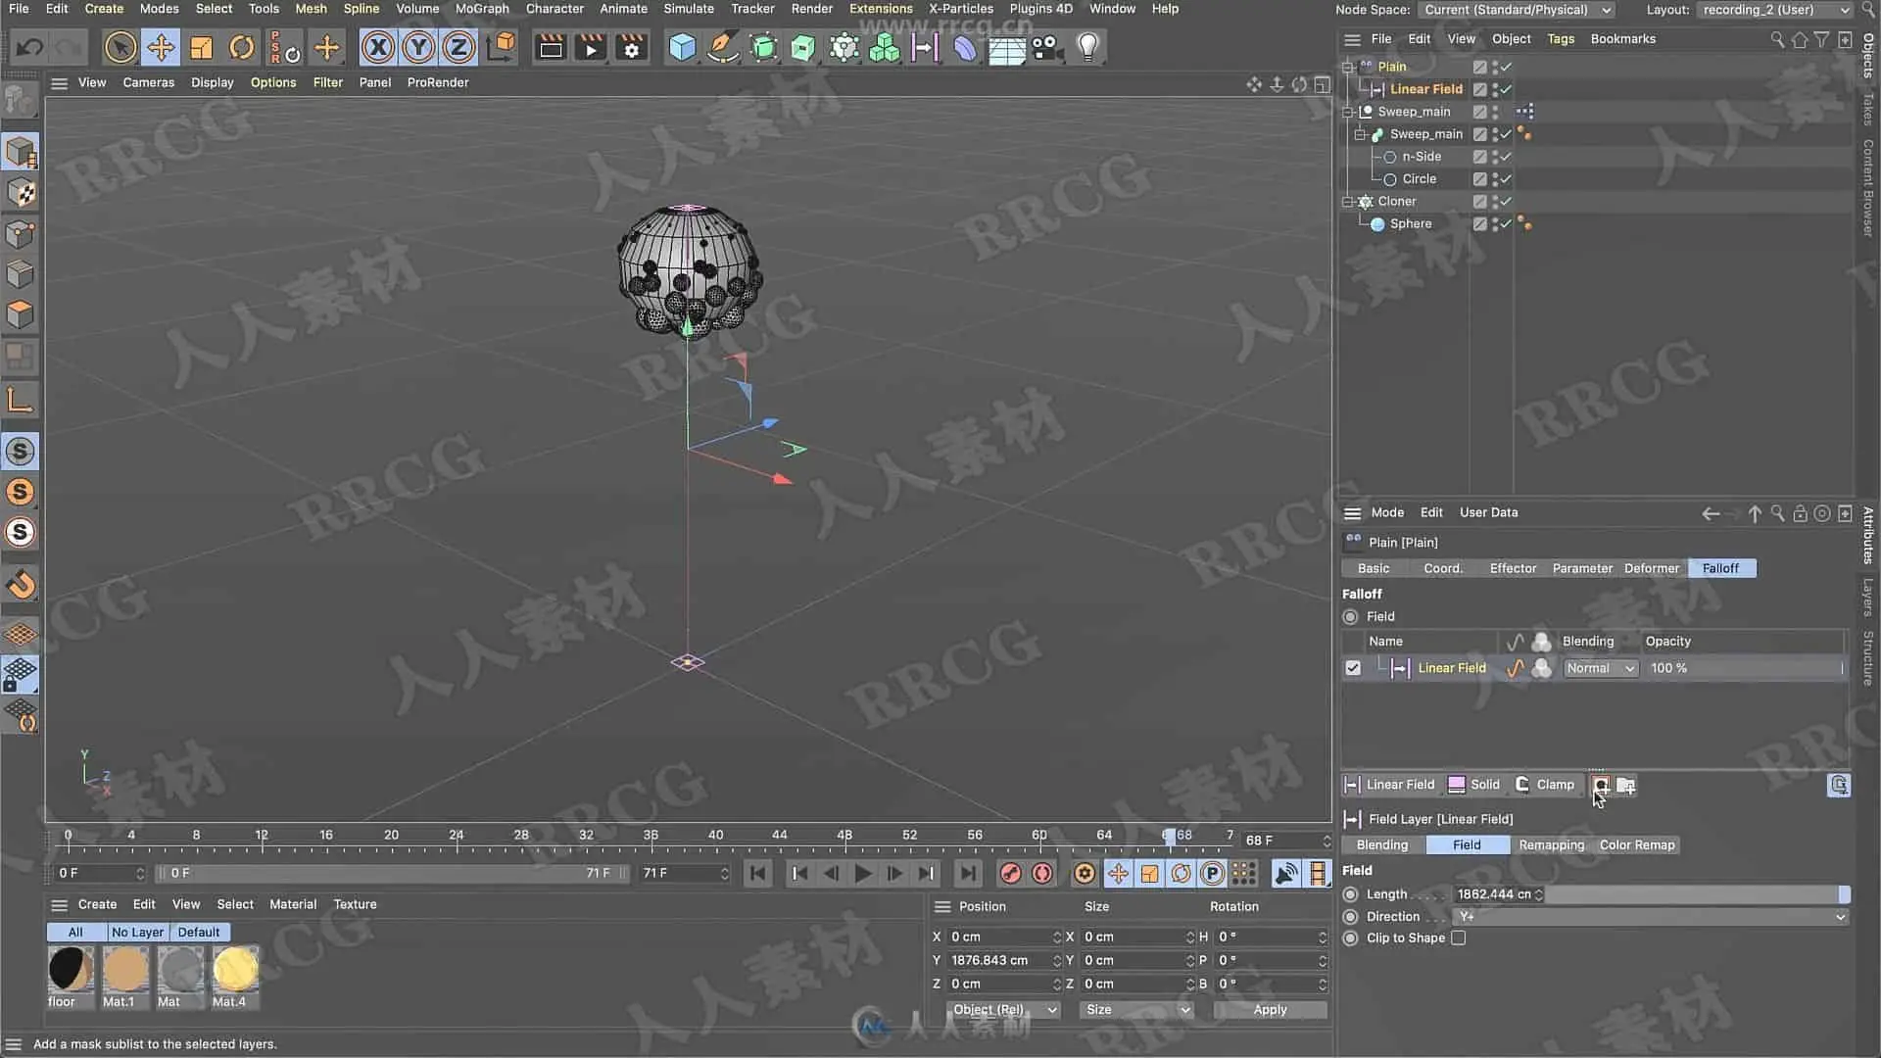Add a Camera object
This screenshot has width=1881, height=1058.
[x=1047, y=47]
